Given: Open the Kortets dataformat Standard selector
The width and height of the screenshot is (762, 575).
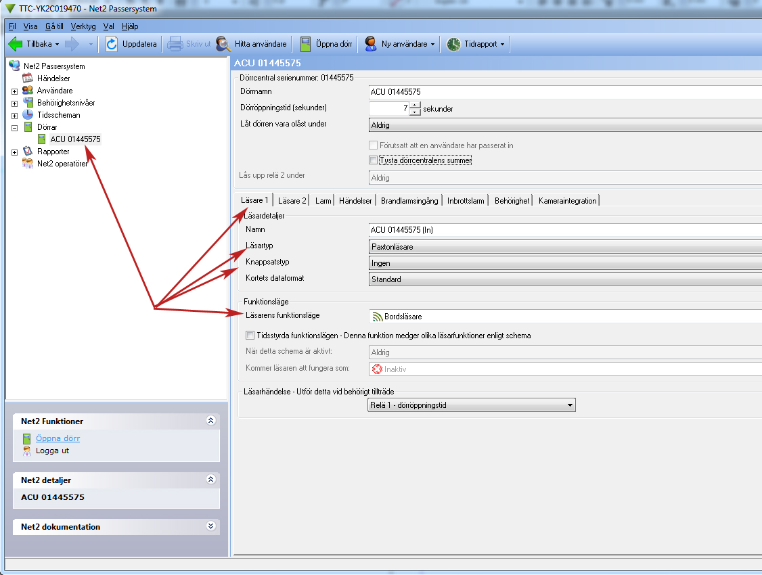Looking at the screenshot, I should [565, 279].
